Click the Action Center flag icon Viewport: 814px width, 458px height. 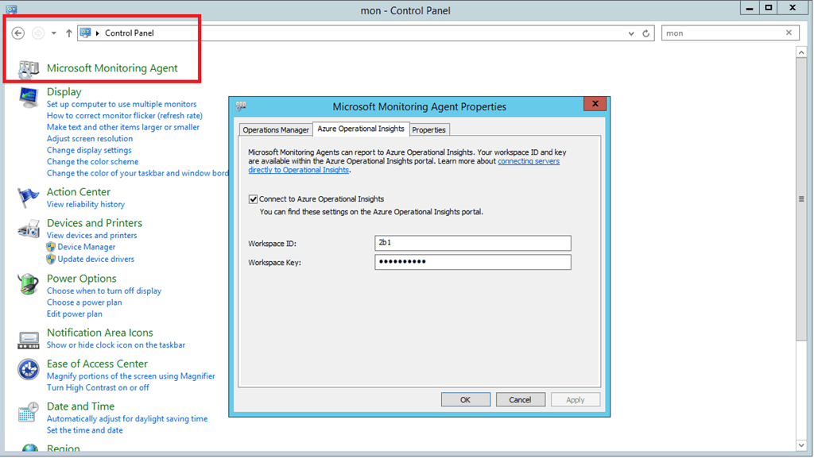coord(28,198)
